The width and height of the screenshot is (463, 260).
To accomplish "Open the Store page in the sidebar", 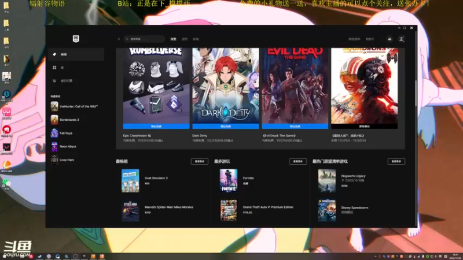I will click(x=76, y=54).
